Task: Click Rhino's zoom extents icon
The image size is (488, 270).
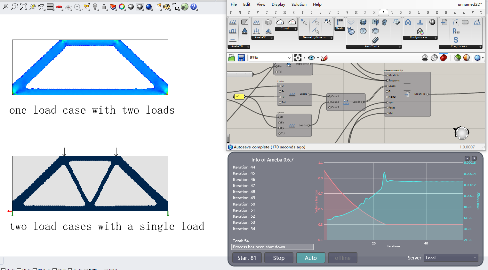Action: click(23, 6)
